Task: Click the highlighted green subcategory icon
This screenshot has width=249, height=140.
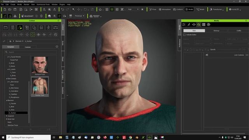Action: [x=33, y=35]
